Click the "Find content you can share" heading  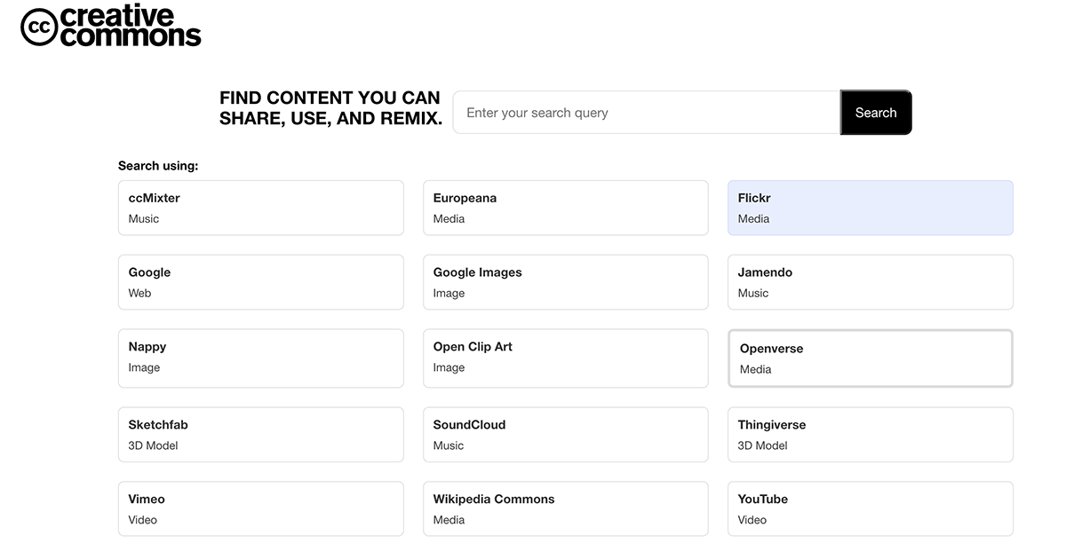coord(330,108)
